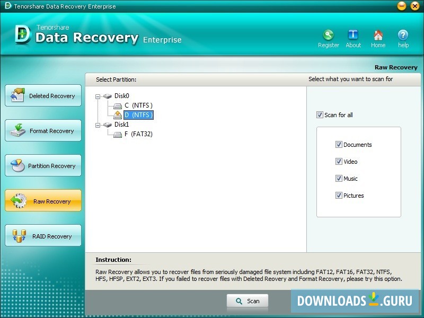Switch to Format Recovery mode
This screenshot has height=318, width=424.
[43, 130]
